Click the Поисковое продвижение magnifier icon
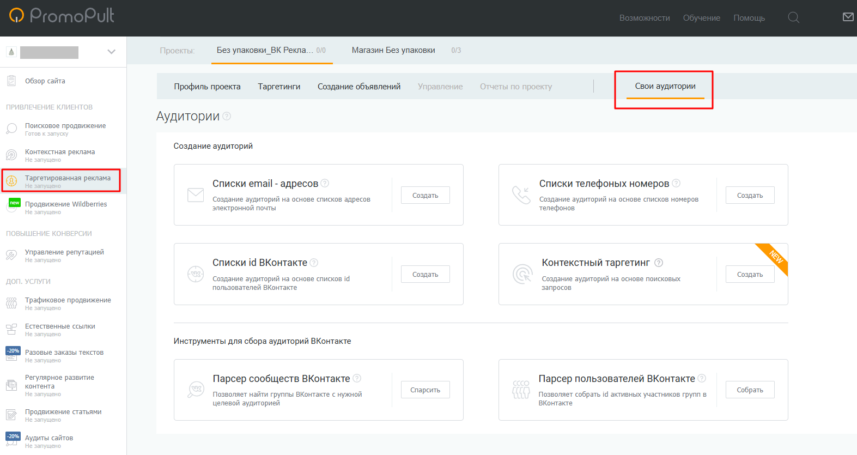Image resolution: width=857 pixels, height=455 pixels. 11,129
